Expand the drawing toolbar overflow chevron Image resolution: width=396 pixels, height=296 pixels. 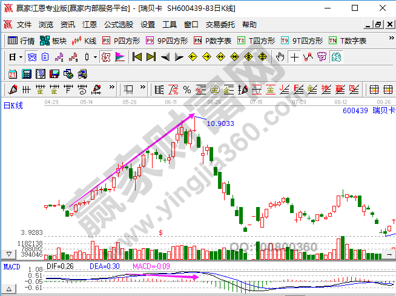click(111, 87)
